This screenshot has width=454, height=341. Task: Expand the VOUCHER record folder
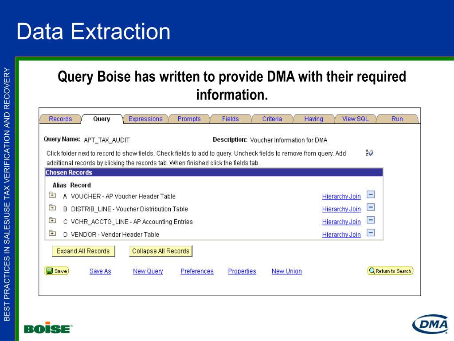[x=52, y=195]
